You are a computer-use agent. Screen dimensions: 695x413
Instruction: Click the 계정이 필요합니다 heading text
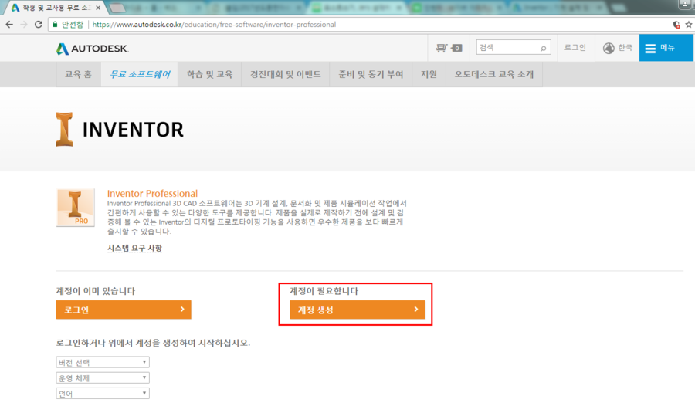pyautogui.click(x=324, y=291)
